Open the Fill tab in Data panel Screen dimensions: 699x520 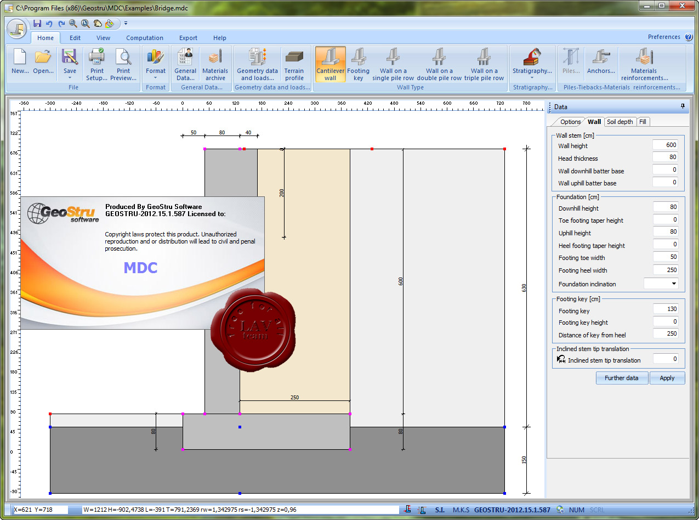[644, 122]
